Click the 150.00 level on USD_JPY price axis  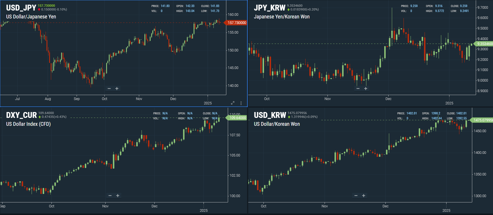233,50
